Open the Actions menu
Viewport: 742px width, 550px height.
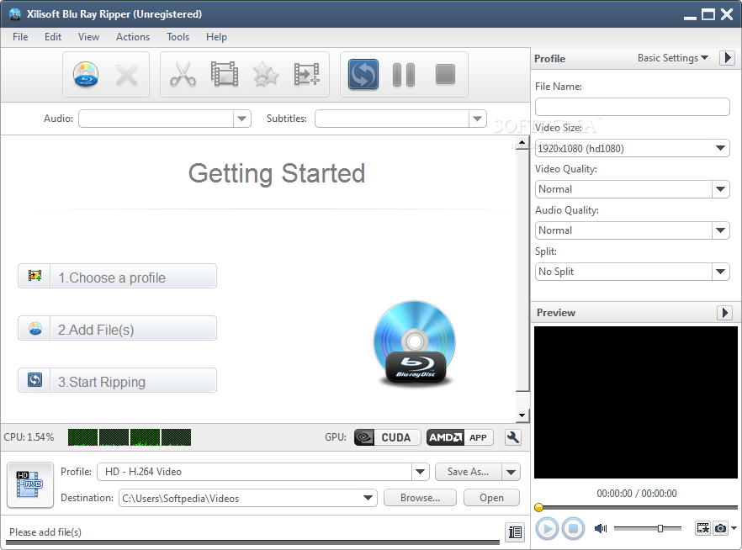pos(133,37)
